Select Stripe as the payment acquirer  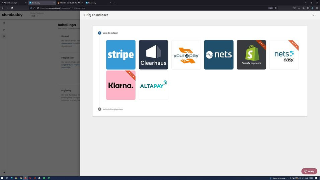tap(121, 55)
